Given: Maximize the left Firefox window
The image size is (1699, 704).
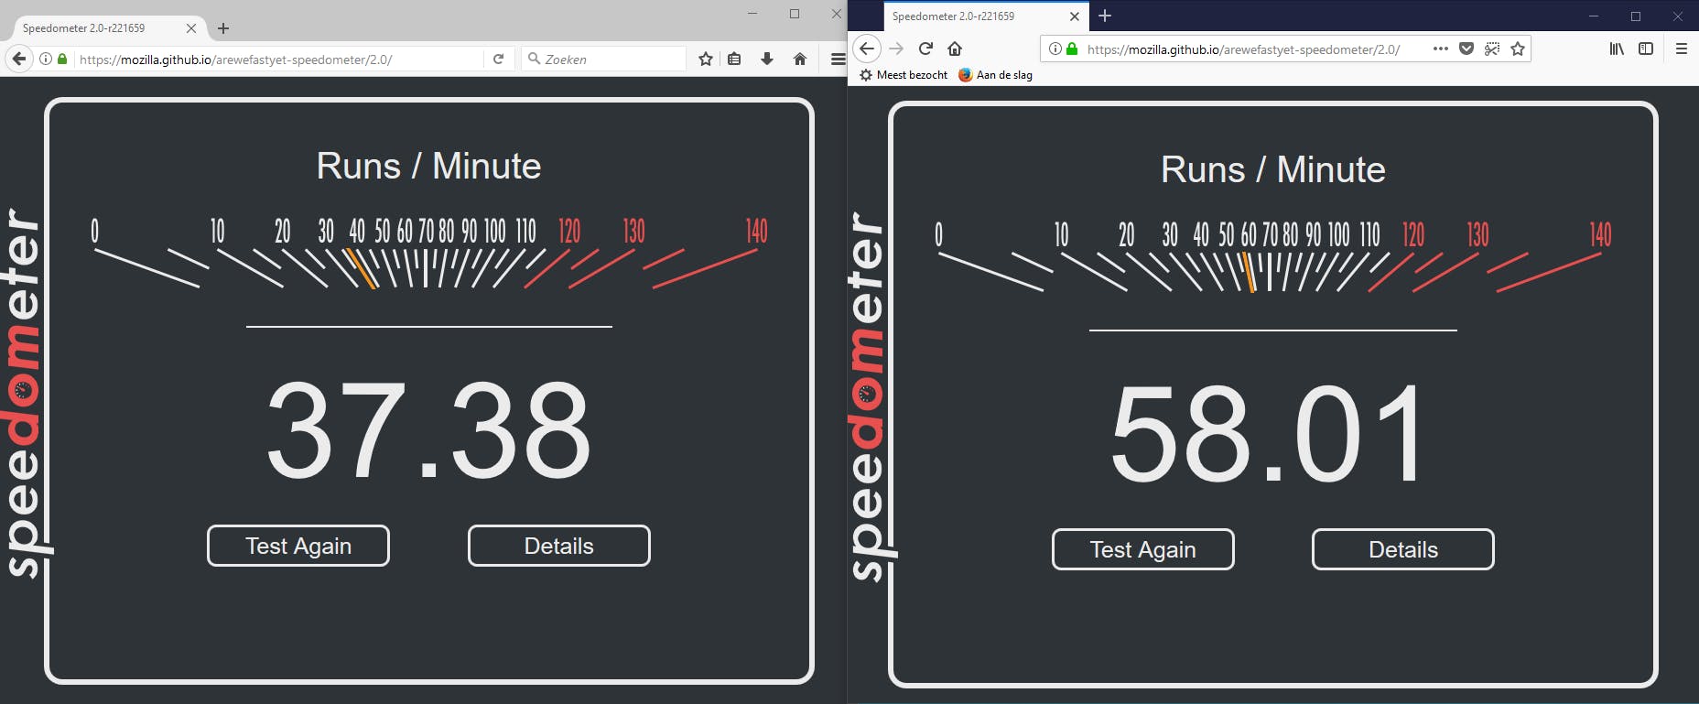Looking at the screenshot, I should [x=795, y=14].
